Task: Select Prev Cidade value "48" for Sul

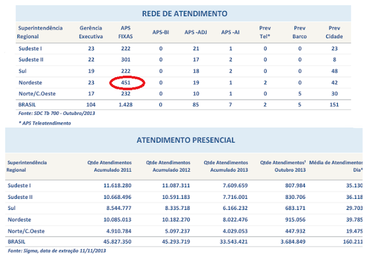Action: click(x=334, y=71)
